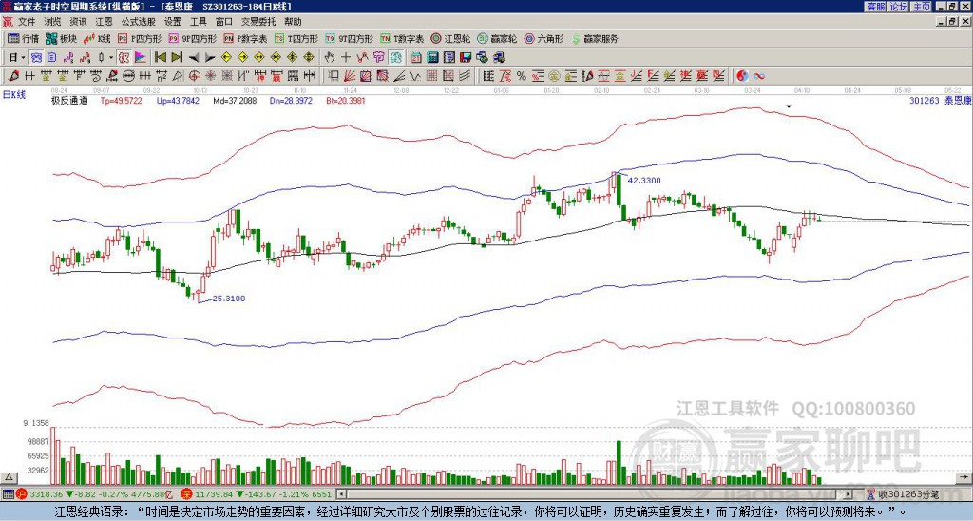973x521 pixels.
Task: Open 赢家服务 with dollar icon
Action: (x=595, y=38)
